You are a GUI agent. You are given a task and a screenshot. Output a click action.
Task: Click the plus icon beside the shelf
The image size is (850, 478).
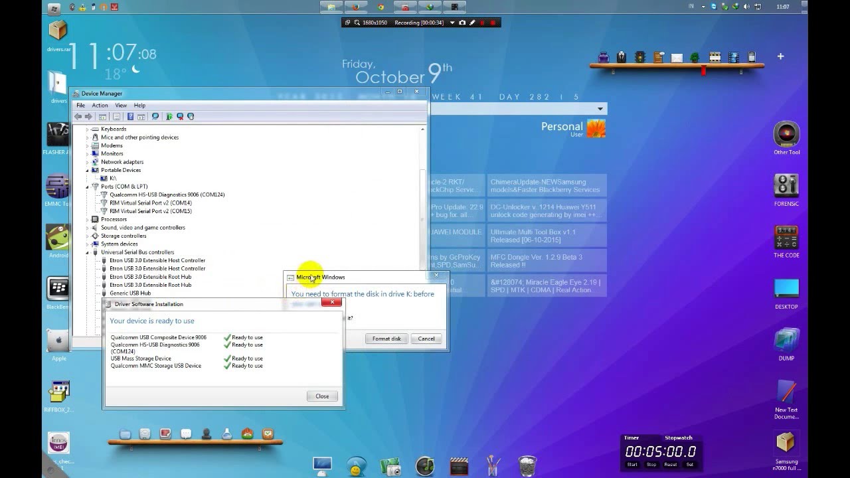point(780,56)
